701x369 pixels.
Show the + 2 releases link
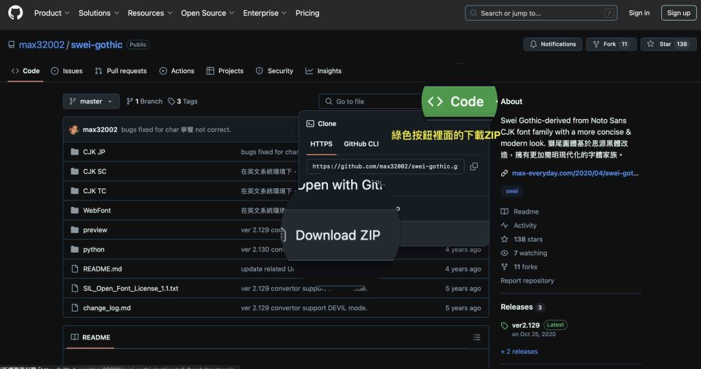click(519, 352)
